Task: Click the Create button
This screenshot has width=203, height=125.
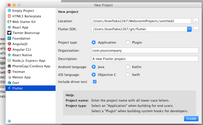Action: (191, 118)
